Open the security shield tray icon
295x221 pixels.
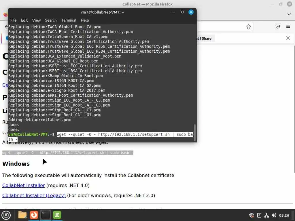[251, 215]
